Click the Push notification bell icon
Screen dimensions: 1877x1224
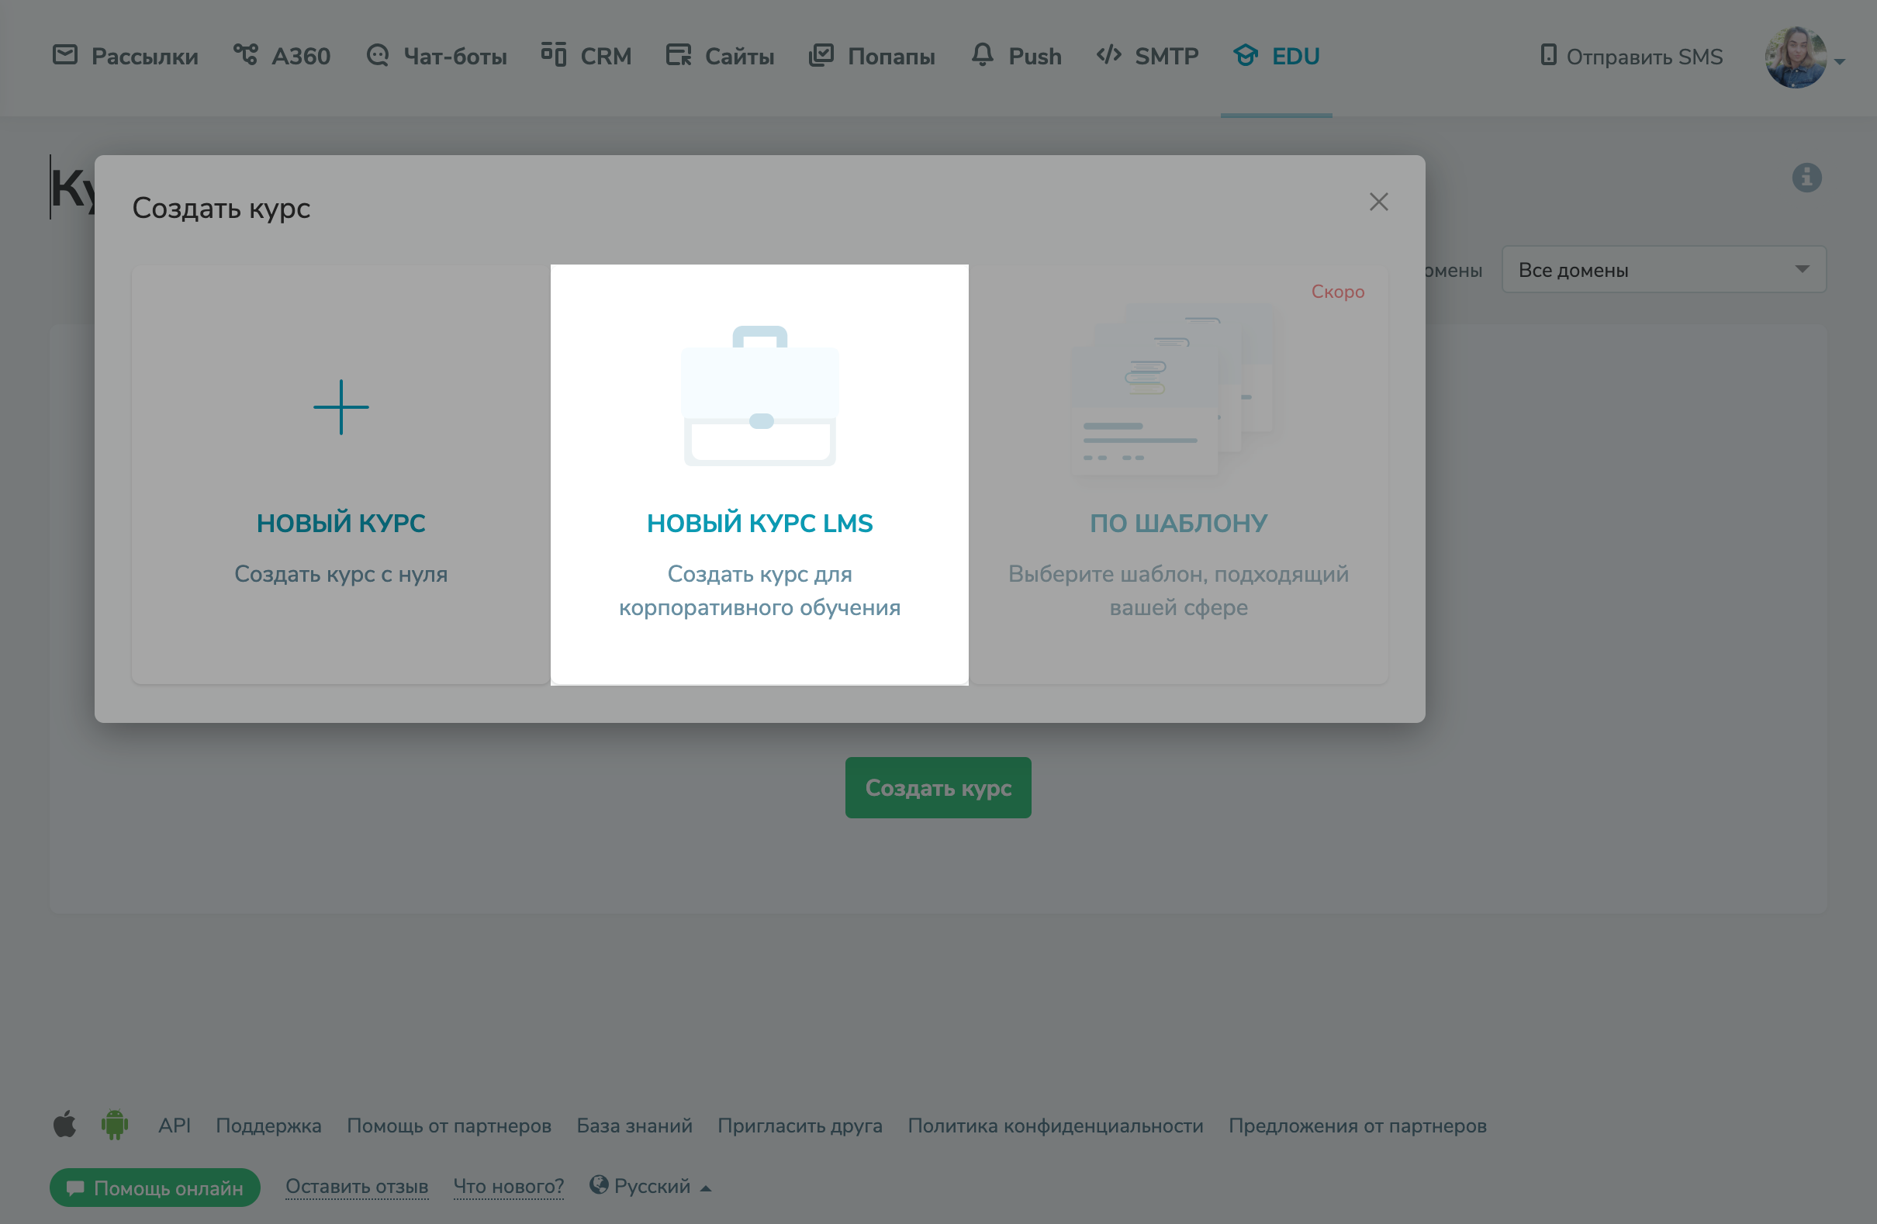pyautogui.click(x=981, y=55)
